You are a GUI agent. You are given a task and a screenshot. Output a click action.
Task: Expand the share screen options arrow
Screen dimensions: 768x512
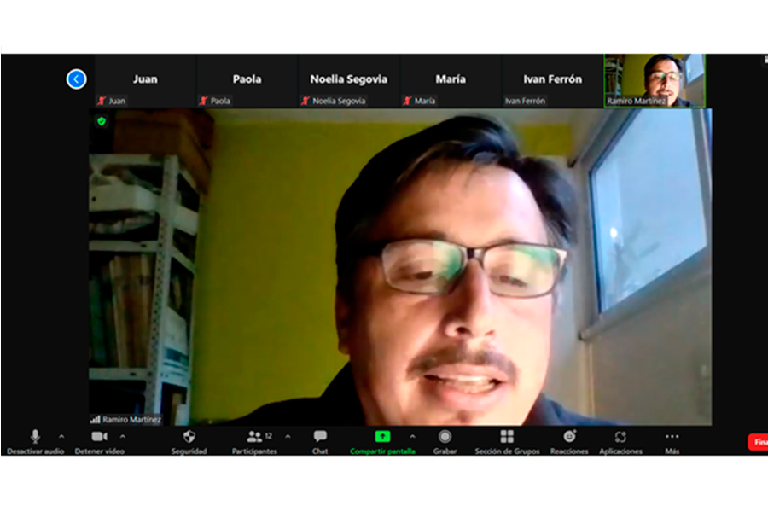(412, 436)
